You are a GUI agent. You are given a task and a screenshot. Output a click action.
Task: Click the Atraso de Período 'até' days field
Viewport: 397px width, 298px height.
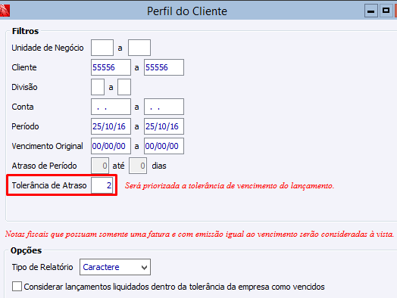(138, 166)
